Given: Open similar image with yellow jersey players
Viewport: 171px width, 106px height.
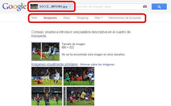Looking at the screenshot, I should [x=79, y=96].
